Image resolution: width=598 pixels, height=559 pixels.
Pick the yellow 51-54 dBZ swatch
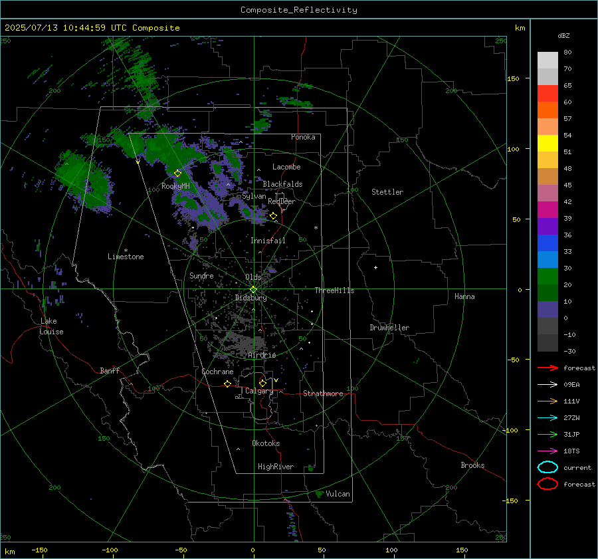click(x=548, y=144)
